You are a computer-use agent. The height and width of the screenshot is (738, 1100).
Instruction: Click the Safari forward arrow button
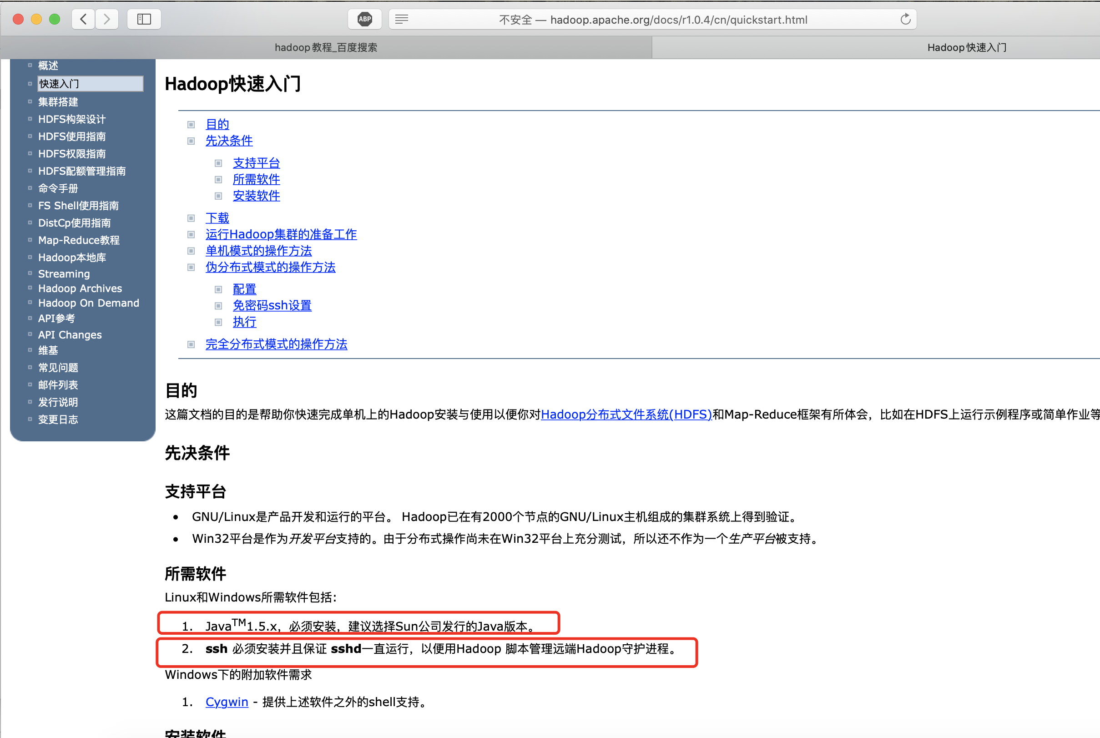pos(107,19)
